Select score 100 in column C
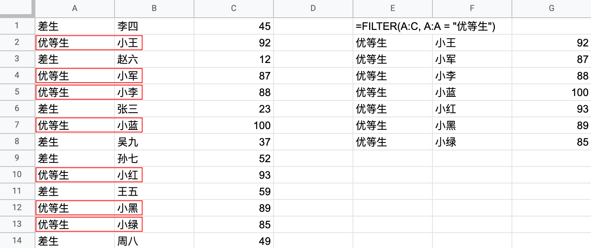The width and height of the screenshot is (591, 248). pos(234,126)
